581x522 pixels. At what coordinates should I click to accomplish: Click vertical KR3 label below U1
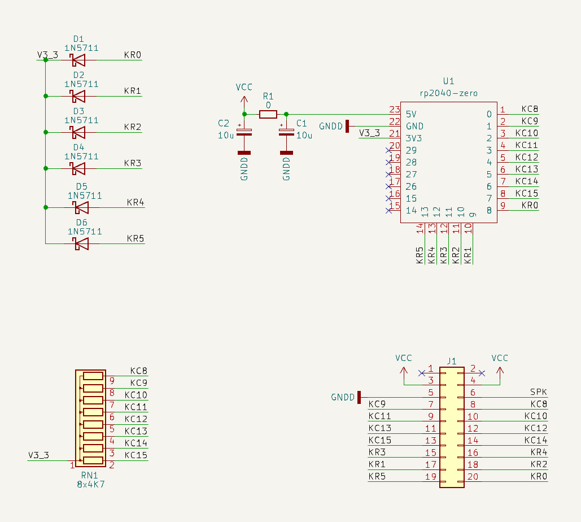pyautogui.click(x=444, y=255)
